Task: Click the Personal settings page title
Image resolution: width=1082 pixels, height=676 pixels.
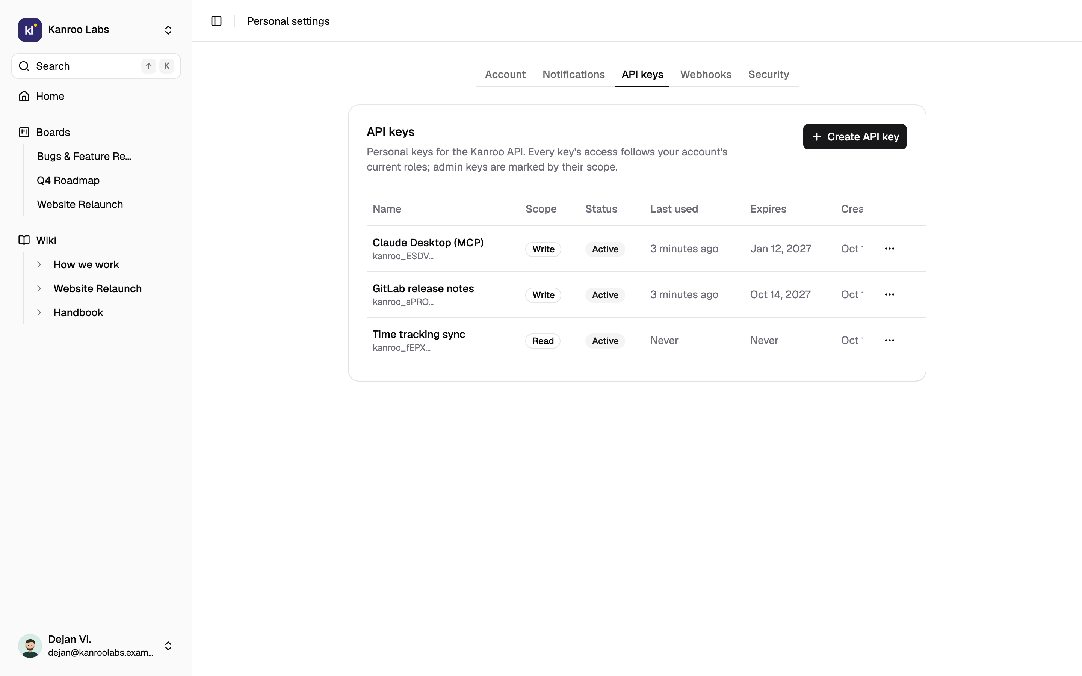Action: click(x=289, y=21)
